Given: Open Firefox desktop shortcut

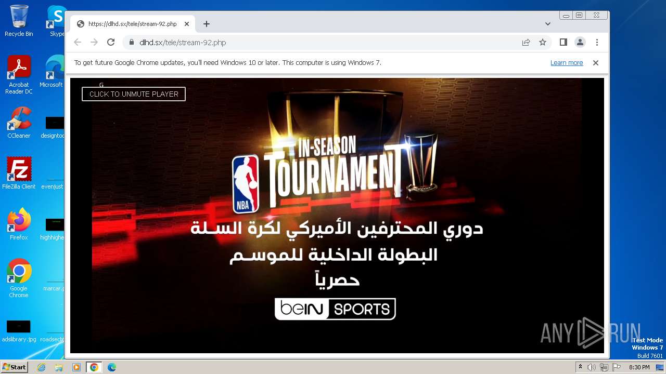Looking at the screenshot, I should tap(19, 224).
